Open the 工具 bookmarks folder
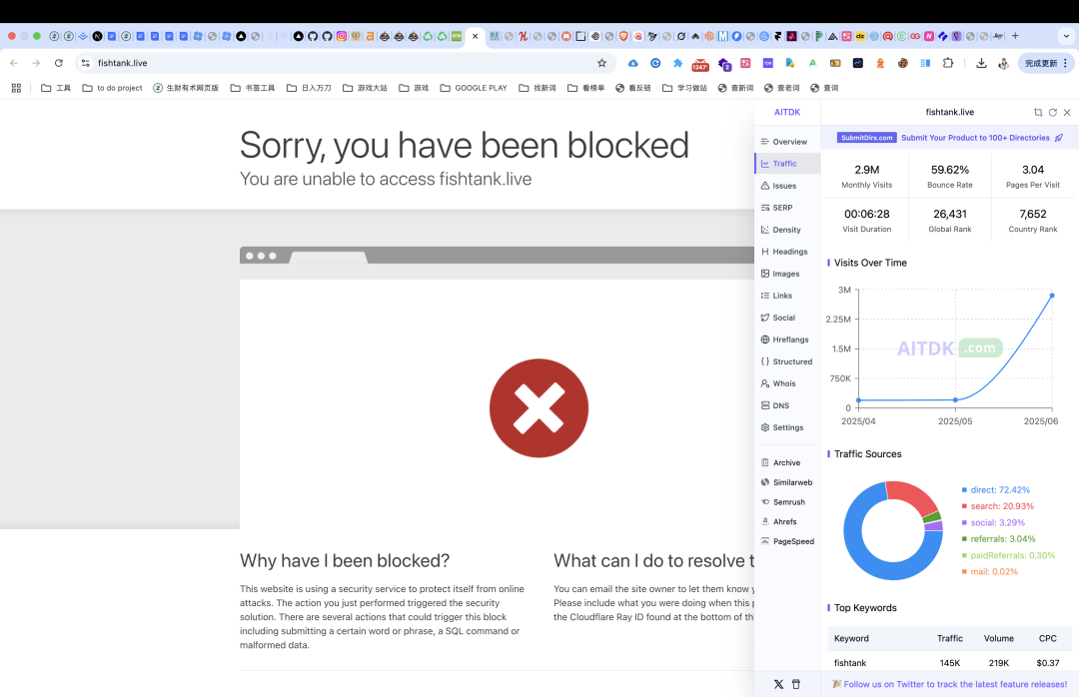 tap(56, 88)
